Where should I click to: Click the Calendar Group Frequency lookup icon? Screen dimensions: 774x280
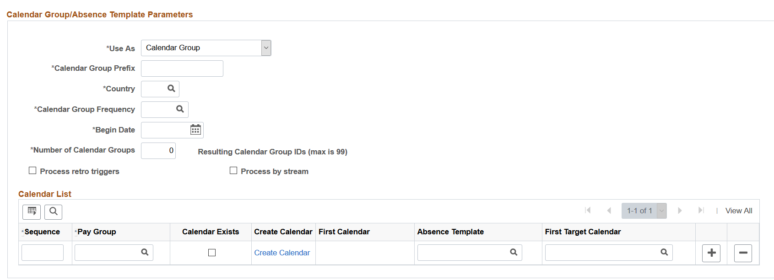click(x=180, y=109)
